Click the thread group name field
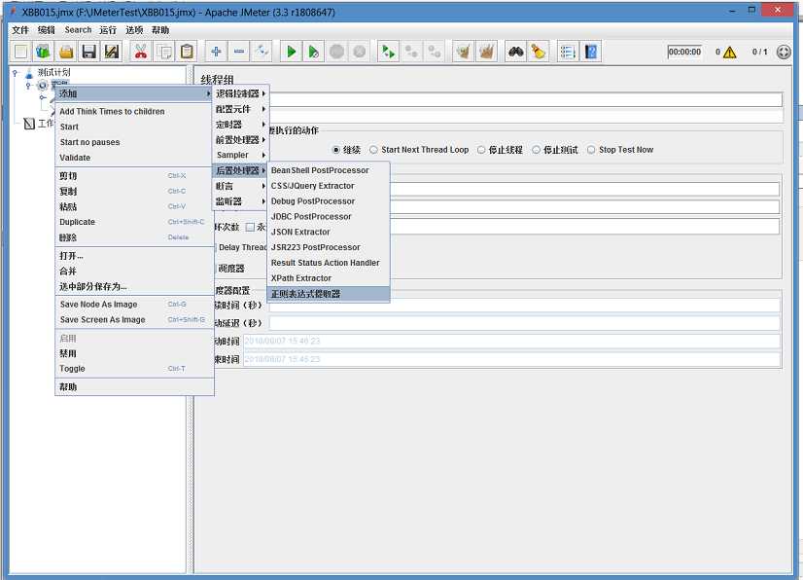803x580 pixels. coord(526,99)
